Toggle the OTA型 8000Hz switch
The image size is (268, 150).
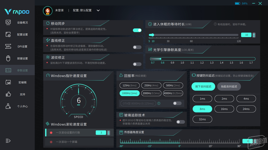point(177,103)
